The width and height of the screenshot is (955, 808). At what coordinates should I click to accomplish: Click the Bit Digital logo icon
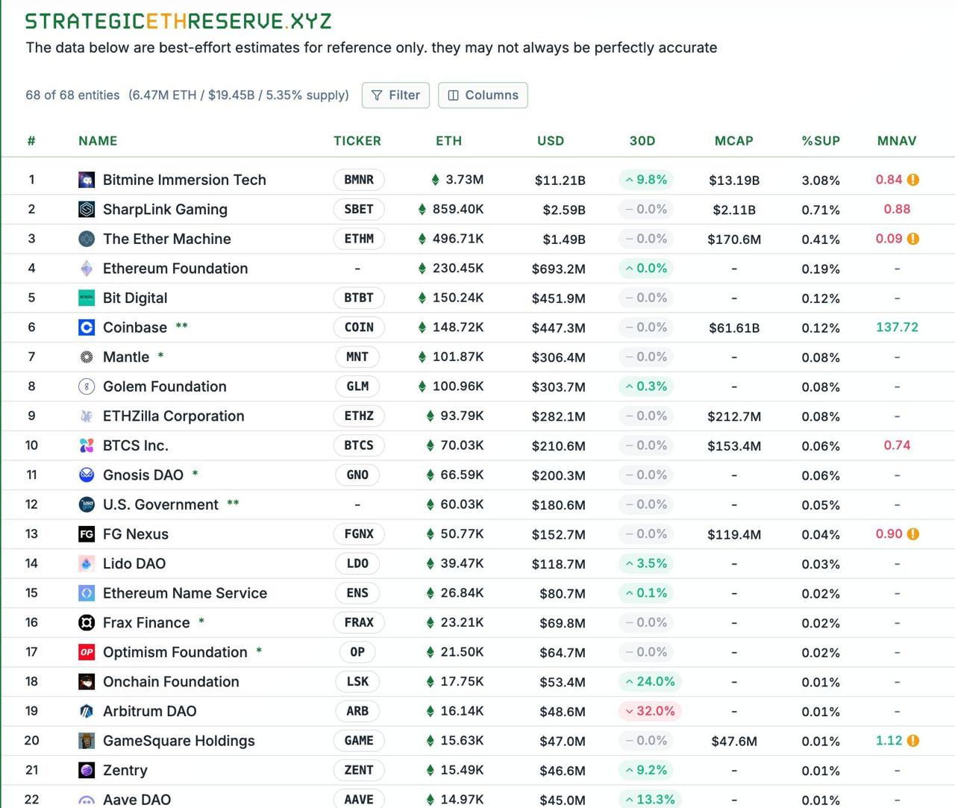coord(87,298)
